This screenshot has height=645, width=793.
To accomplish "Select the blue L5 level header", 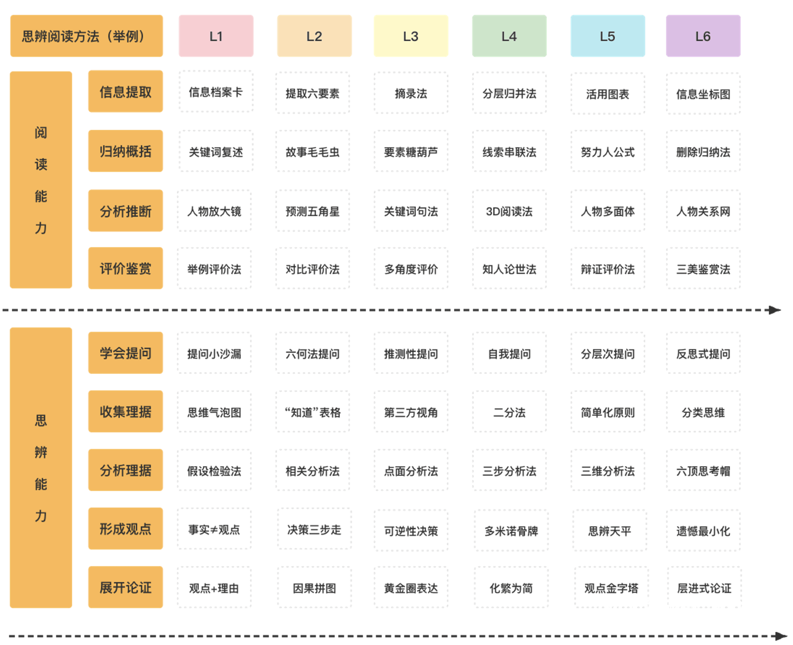I will point(608,36).
